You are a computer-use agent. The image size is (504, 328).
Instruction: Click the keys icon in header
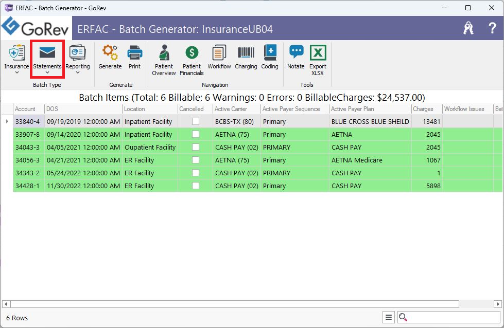click(x=468, y=28)
